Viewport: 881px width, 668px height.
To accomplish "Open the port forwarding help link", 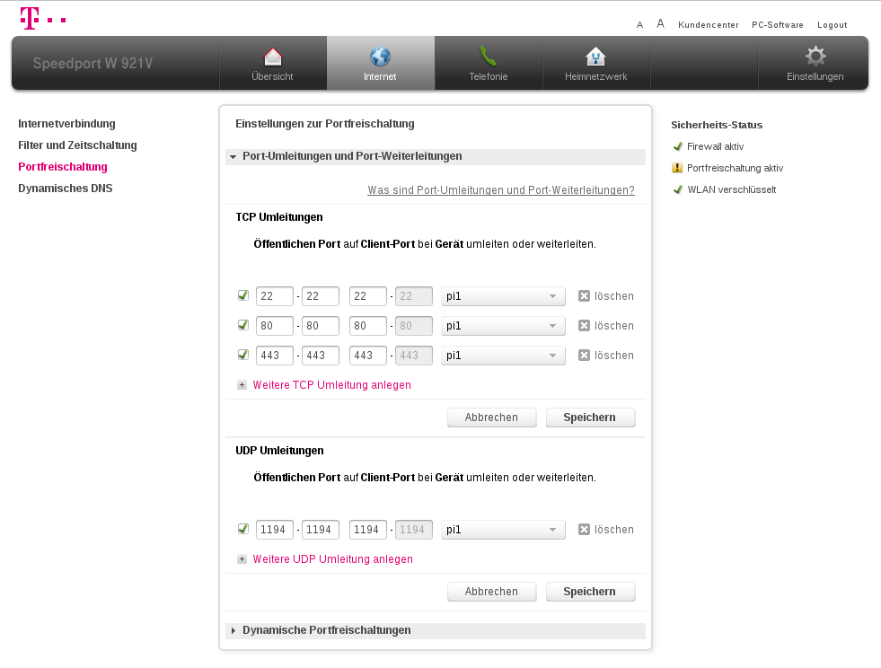I will [500, 190].
